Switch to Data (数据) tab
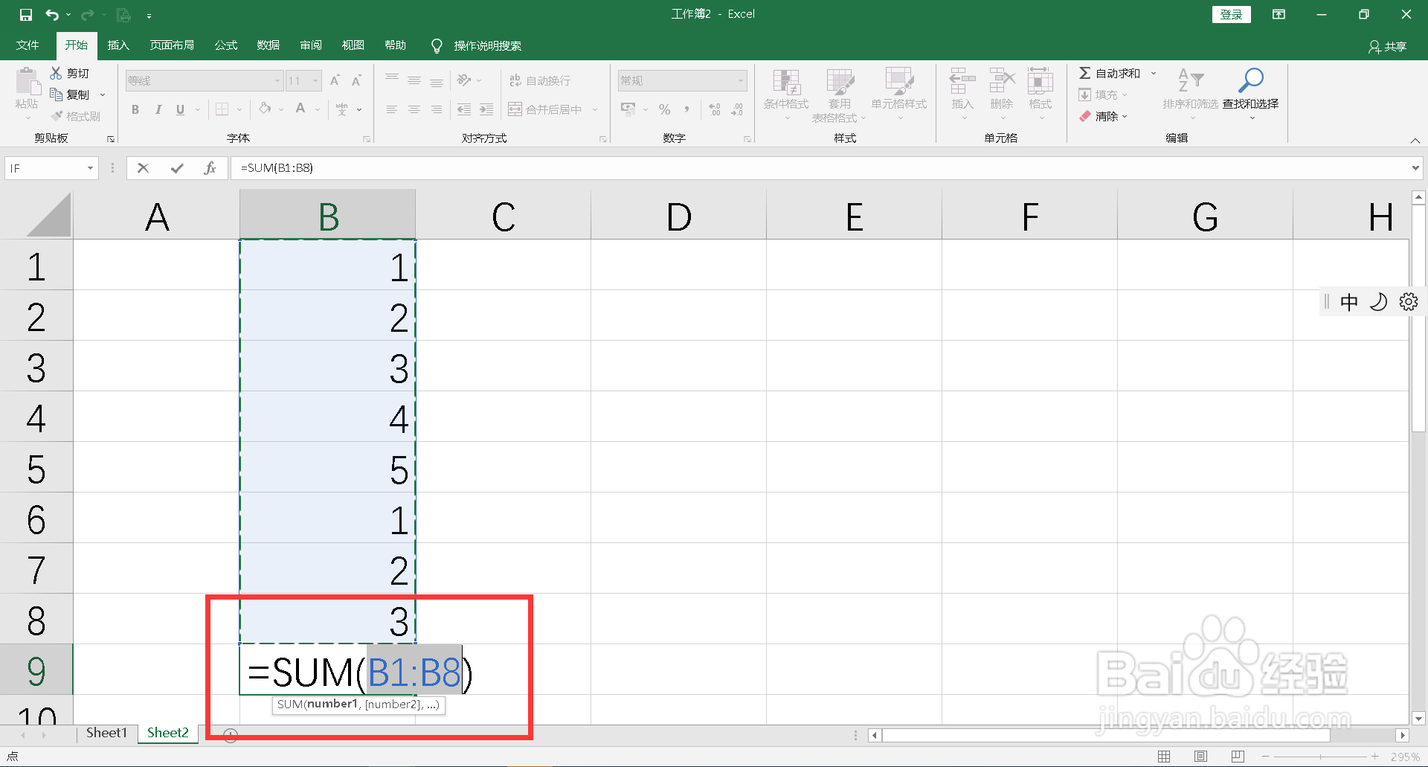The height and width of the screenshot is (767, 1428). coord(268,45)
